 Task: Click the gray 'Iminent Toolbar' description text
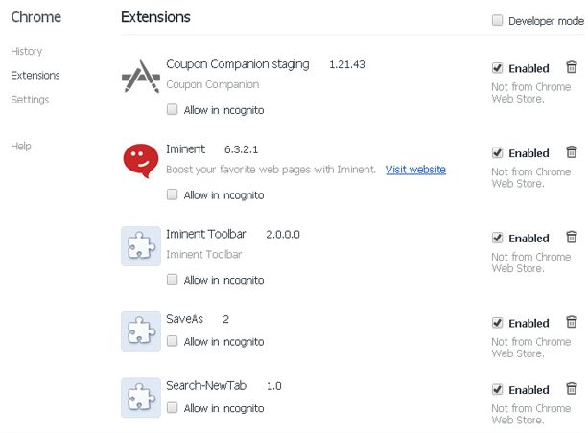pyautogui.click(x=204, y=254)
